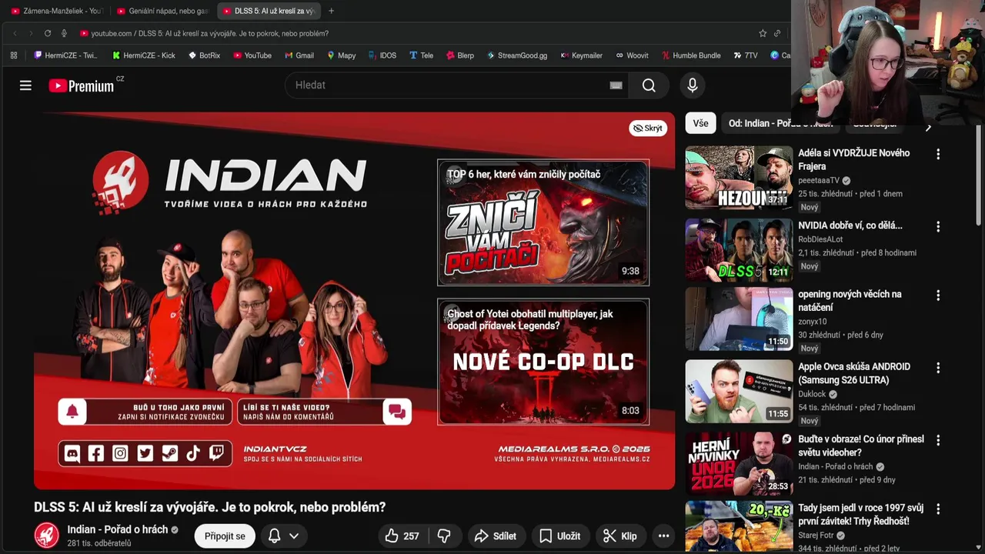
Task: Go back with browser back arrow
Action: [14, 33]
